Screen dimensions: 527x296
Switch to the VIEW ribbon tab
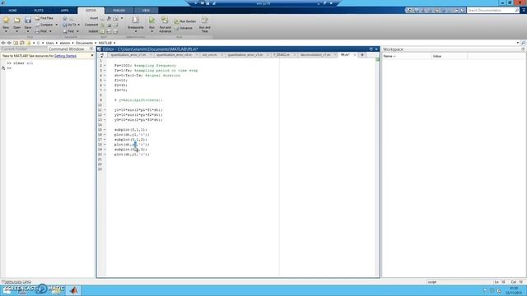point(146,11)
